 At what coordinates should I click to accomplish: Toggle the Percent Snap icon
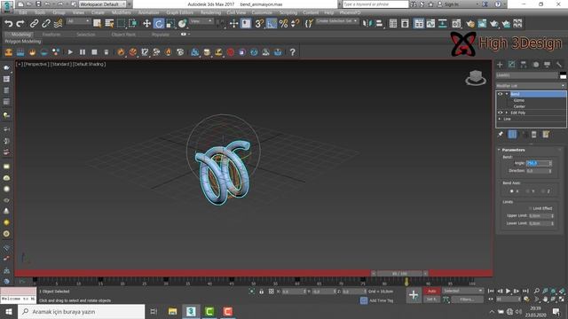pyautogui.click(x=283, y=24)
